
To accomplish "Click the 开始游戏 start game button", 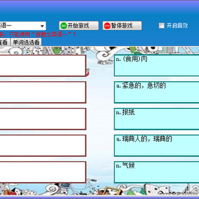I will 78,25.
